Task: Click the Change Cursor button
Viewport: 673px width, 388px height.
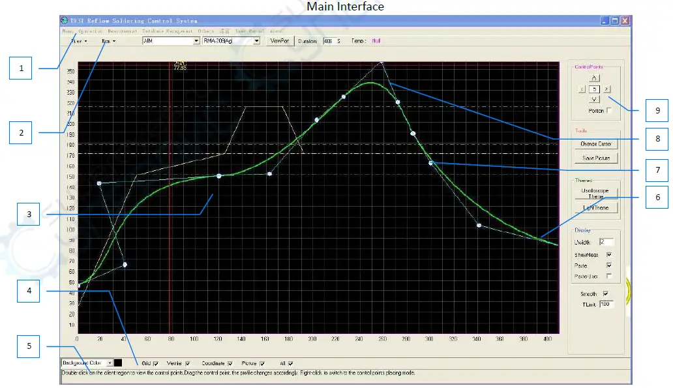Action: click(x=596, y=144)
